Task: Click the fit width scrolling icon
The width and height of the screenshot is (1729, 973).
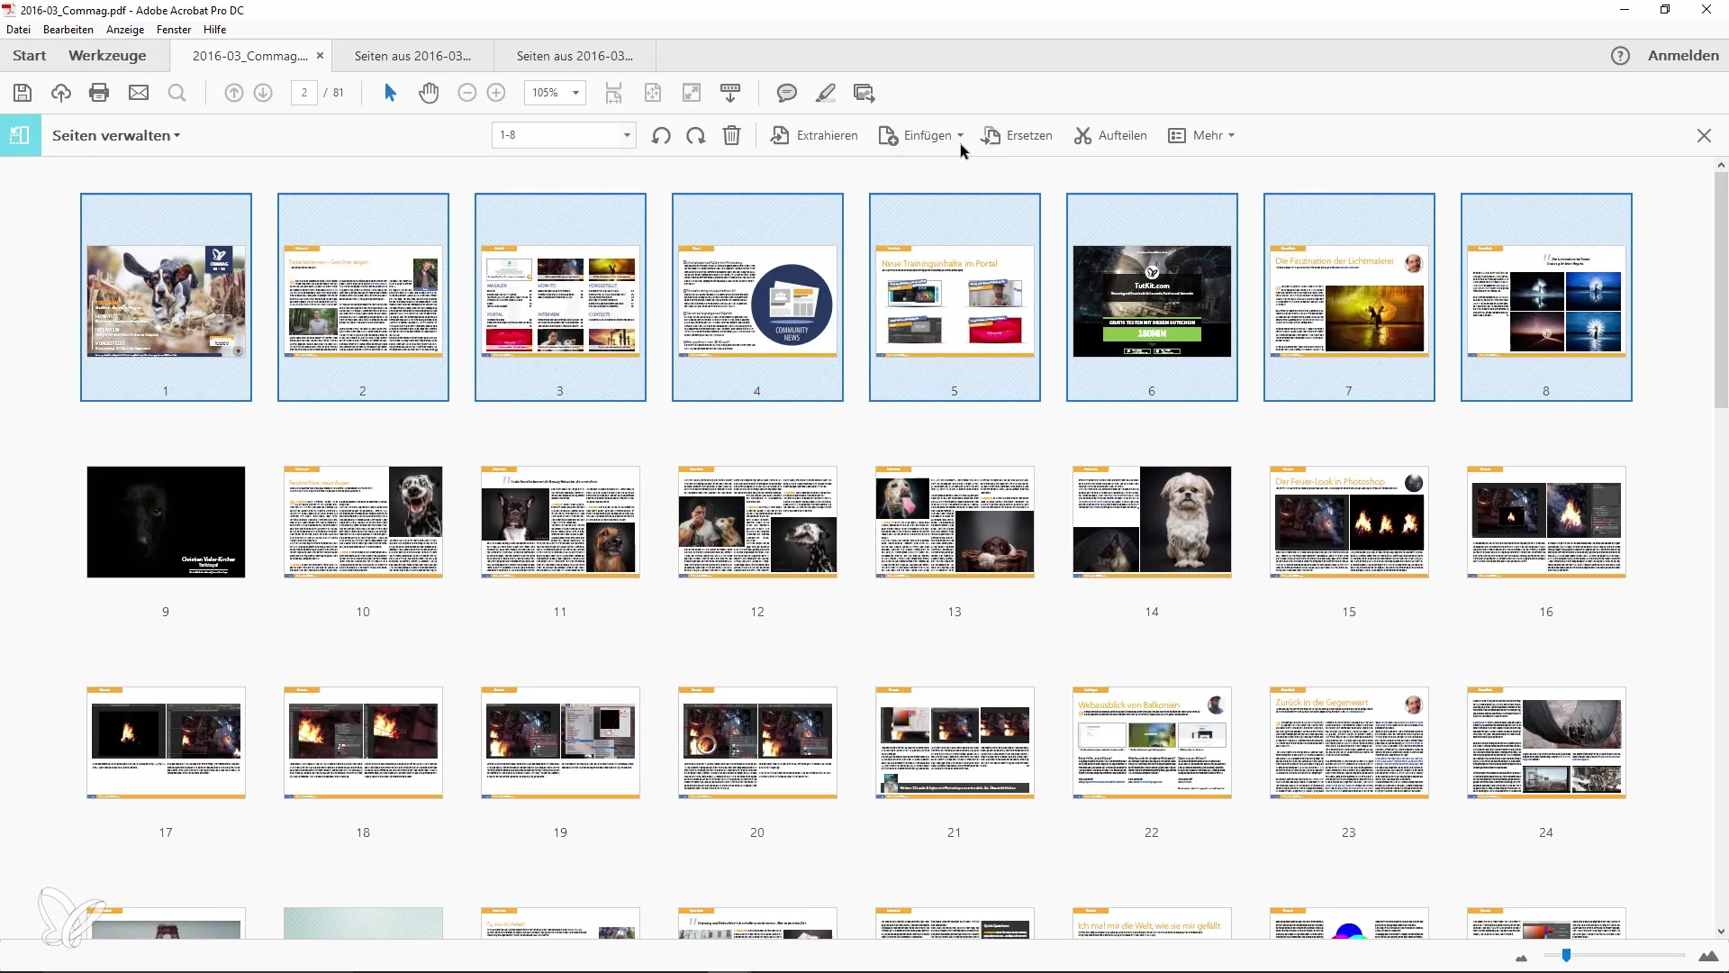Action: coord(613,93)
